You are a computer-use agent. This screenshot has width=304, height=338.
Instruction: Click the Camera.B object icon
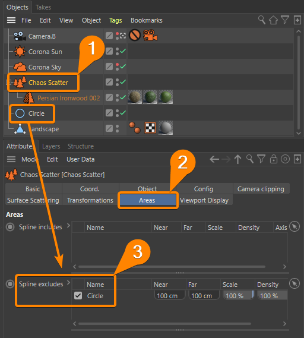point(20,36)
